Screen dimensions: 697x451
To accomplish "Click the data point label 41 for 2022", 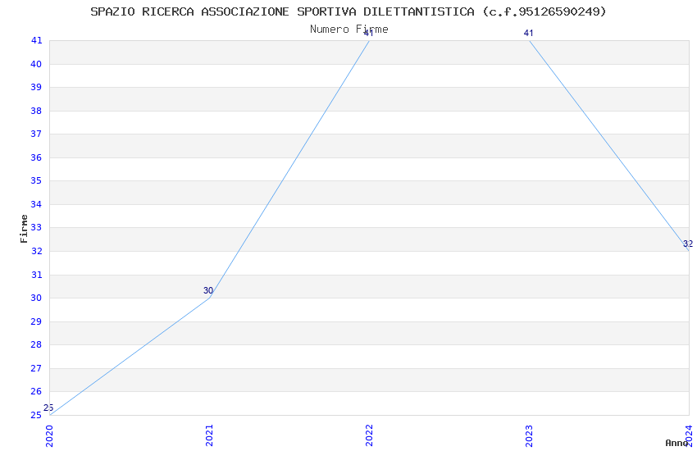I will (368, 33).
